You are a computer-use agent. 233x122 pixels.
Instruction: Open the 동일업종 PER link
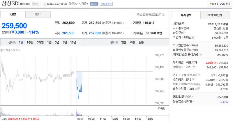183,97
